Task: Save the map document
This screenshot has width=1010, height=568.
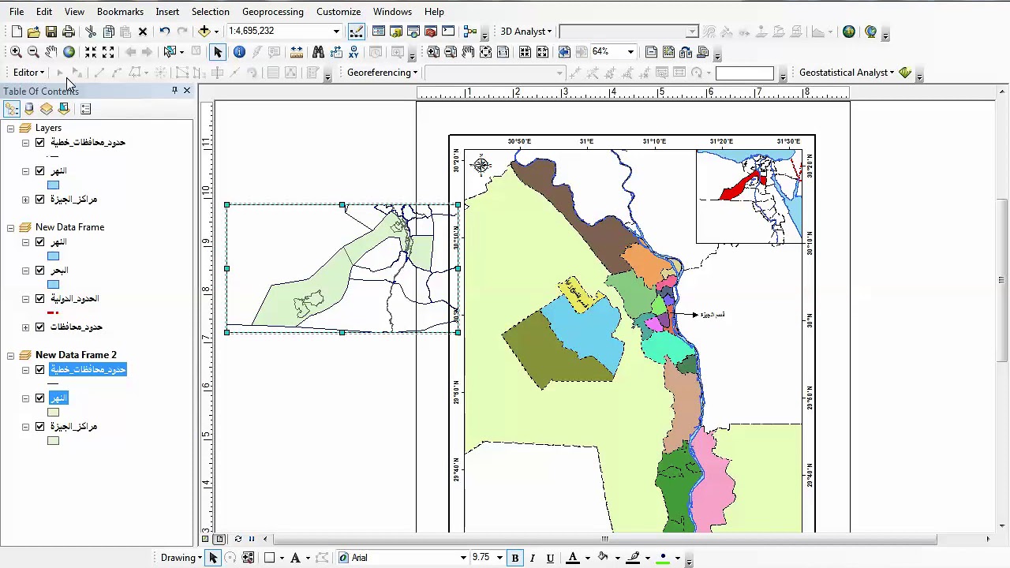Action: click(51, 32)
